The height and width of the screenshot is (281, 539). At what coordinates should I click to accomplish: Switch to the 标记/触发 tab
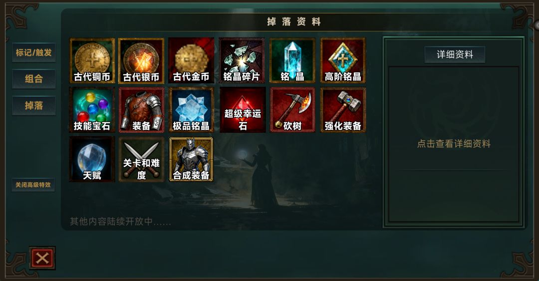tap(34, 52)
